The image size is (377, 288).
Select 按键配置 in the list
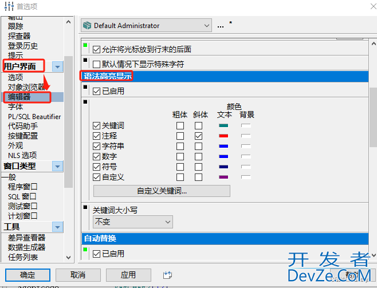[x=23, y=136]
